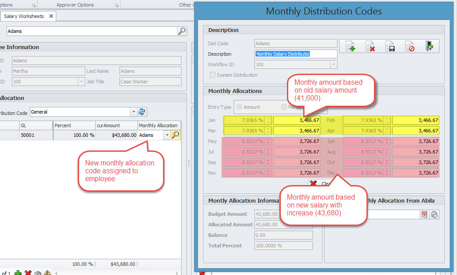Viewport: 457px width, 275px height.
Task: Select the Percent entry type radio button
Action: coord(284,107)
